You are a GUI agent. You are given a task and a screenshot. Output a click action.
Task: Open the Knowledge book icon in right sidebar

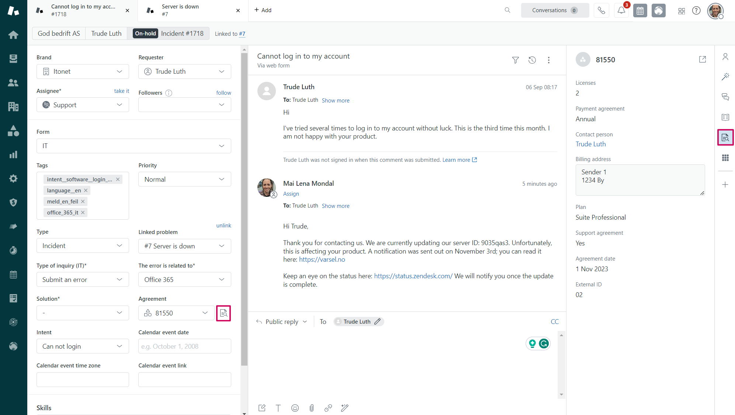(x=725, y=117)
